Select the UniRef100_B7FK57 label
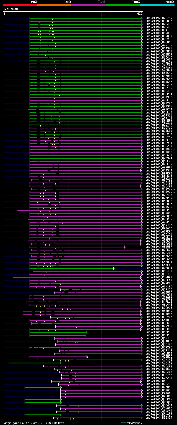 click(159, 219)
